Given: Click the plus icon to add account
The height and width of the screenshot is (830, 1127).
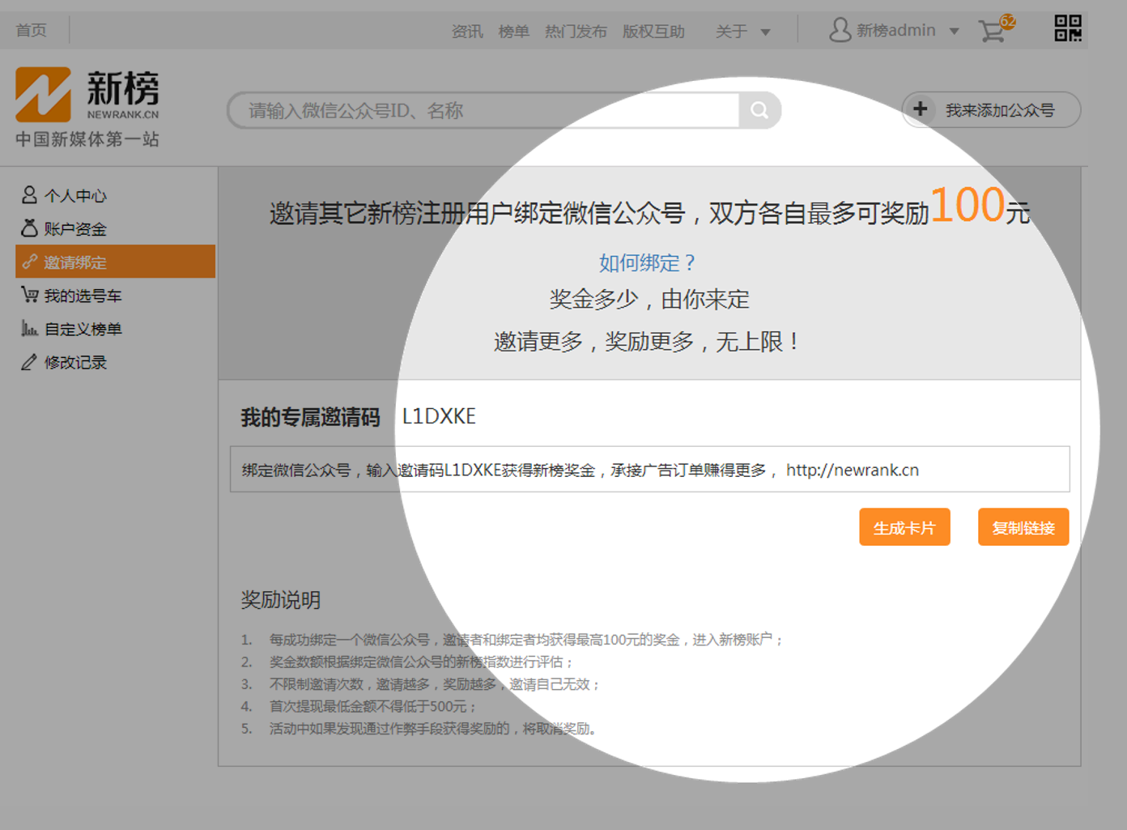Looking at the screenshot, I should pos(921,109).
